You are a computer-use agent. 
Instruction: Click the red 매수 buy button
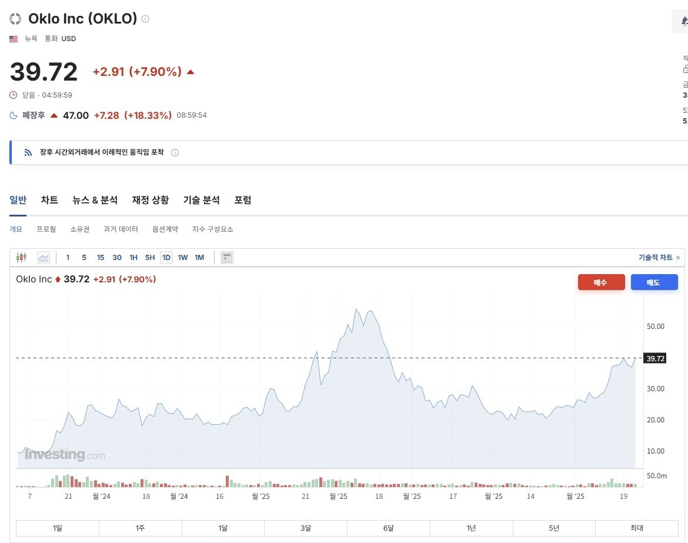601,282
